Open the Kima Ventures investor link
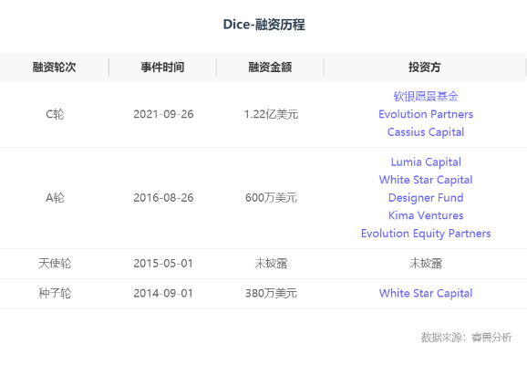Viewport: 527px width, 365px height. (x=426, y=215)
